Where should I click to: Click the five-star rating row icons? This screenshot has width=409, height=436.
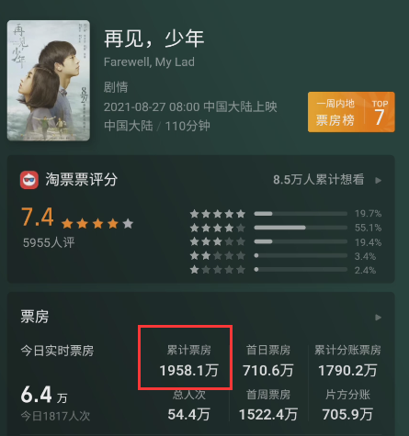(x=218, y=214)
